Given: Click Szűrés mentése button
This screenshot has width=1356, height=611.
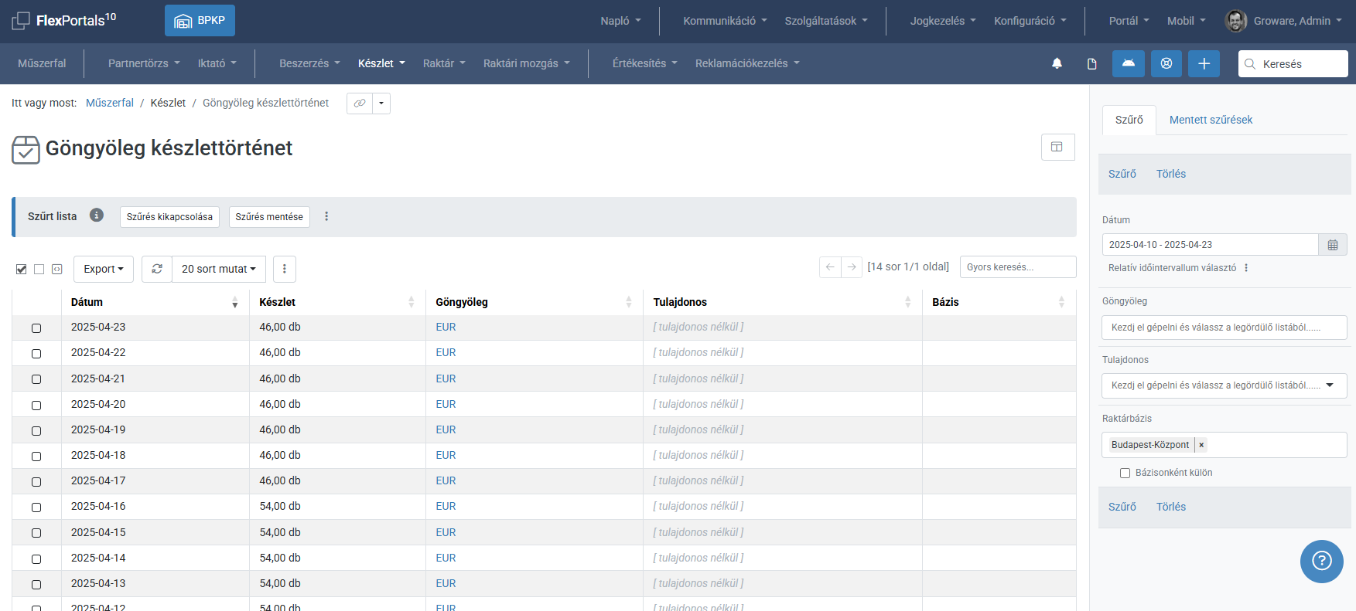Looking at the screenshot, I should click(269, 217).
